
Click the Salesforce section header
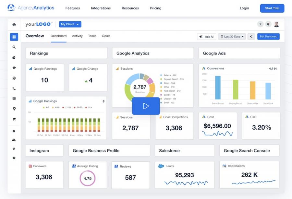point(185,151)
